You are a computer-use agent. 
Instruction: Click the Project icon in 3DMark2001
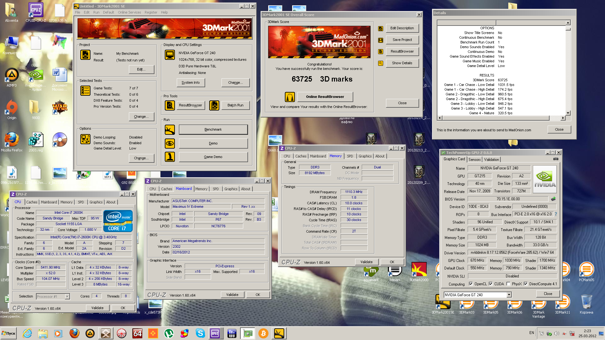pyautogui.click(x=85, y=55)
